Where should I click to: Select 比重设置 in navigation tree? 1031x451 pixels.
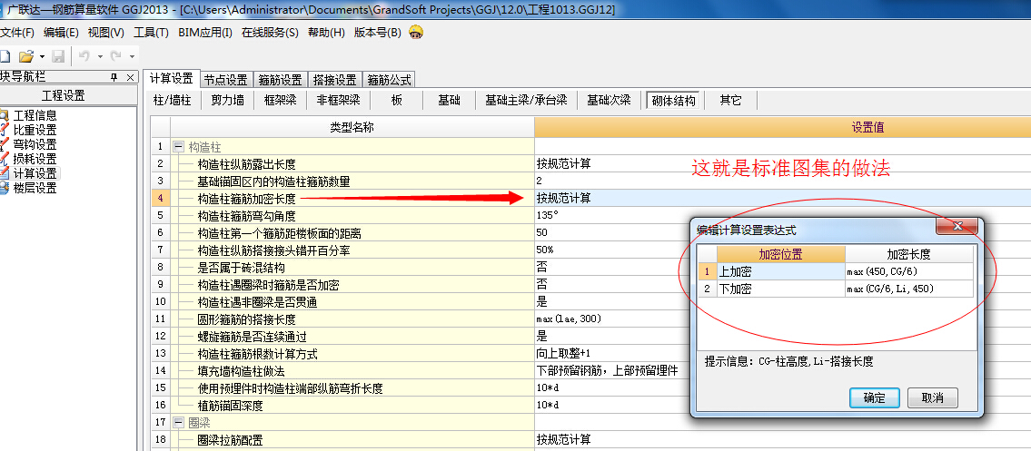pyautogui.click(x=35, y=130)
